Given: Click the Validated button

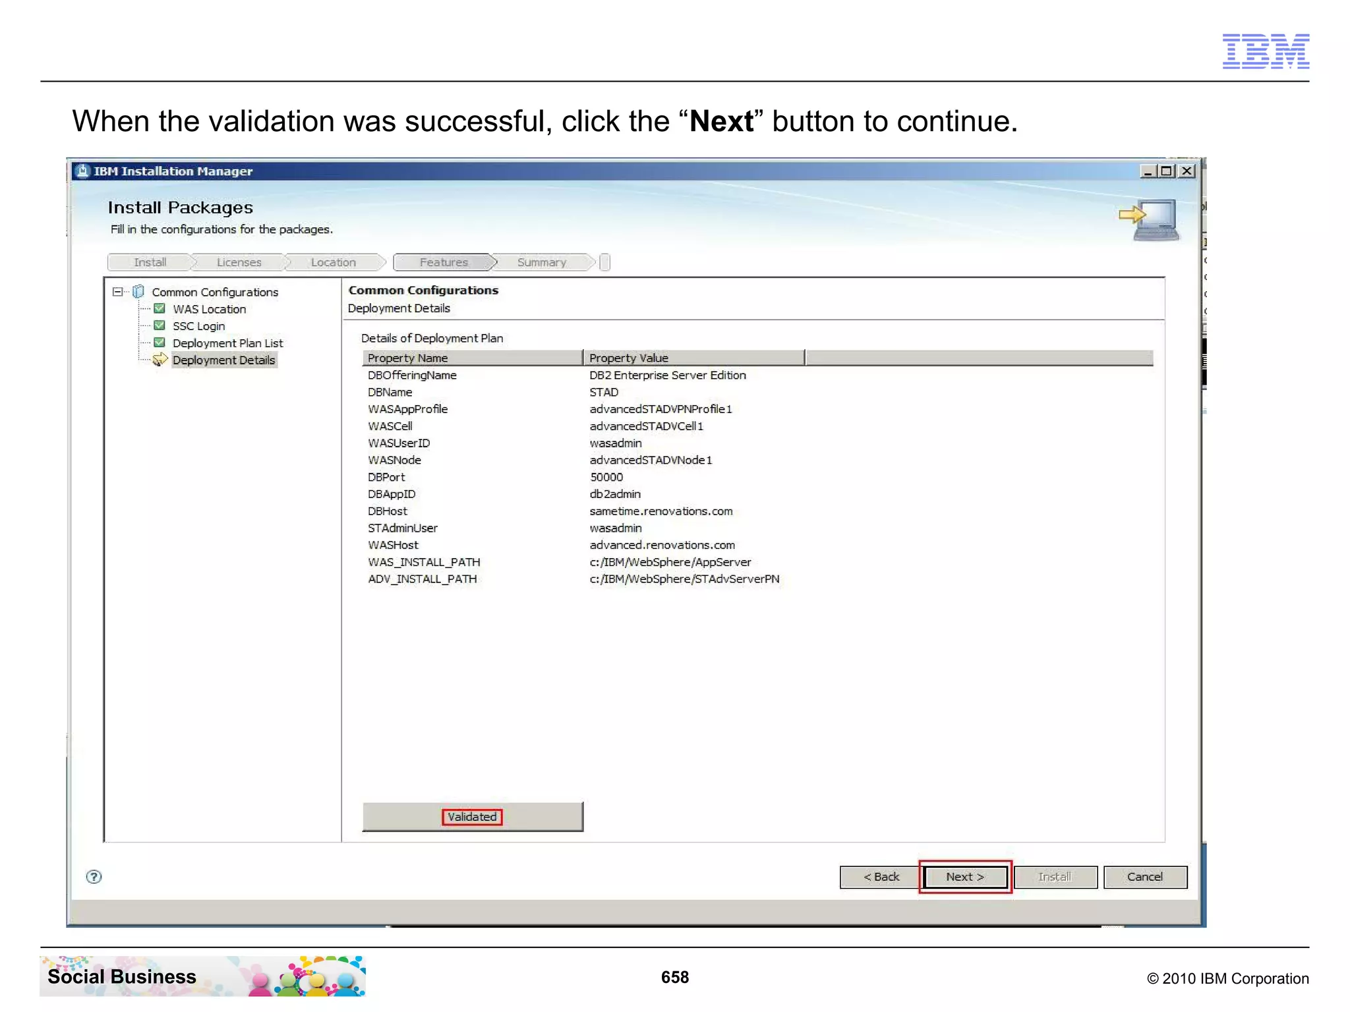Looking at the screenshot, I should [x=473, y=817].
